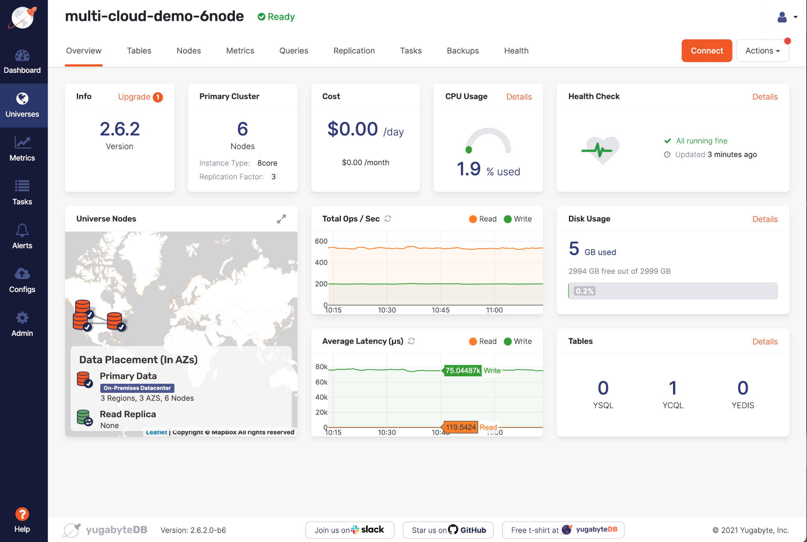The height and width of the screenshot is (542, 807).
Task: Click the Help question mark icon
Action: click(22, 514)
